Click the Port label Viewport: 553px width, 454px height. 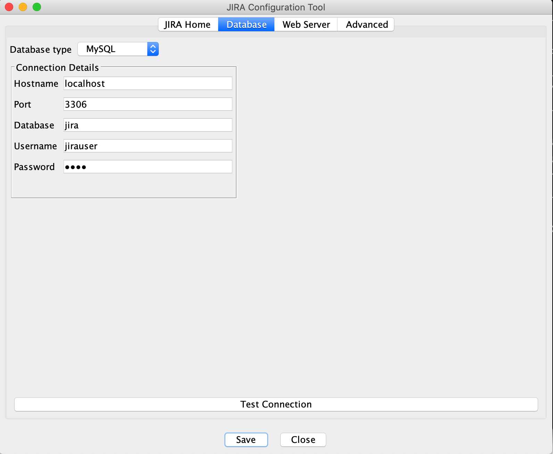23,104
